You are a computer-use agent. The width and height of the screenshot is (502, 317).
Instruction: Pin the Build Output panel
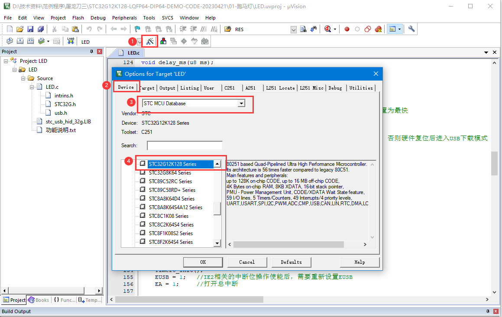[x=488, y=311]
